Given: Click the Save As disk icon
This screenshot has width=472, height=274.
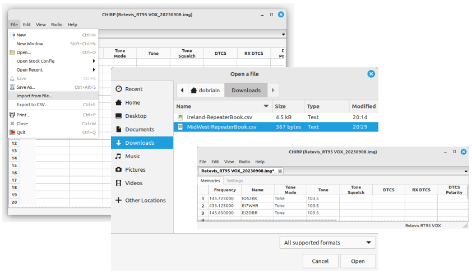Looking at the screenshot, I should 12,87.
